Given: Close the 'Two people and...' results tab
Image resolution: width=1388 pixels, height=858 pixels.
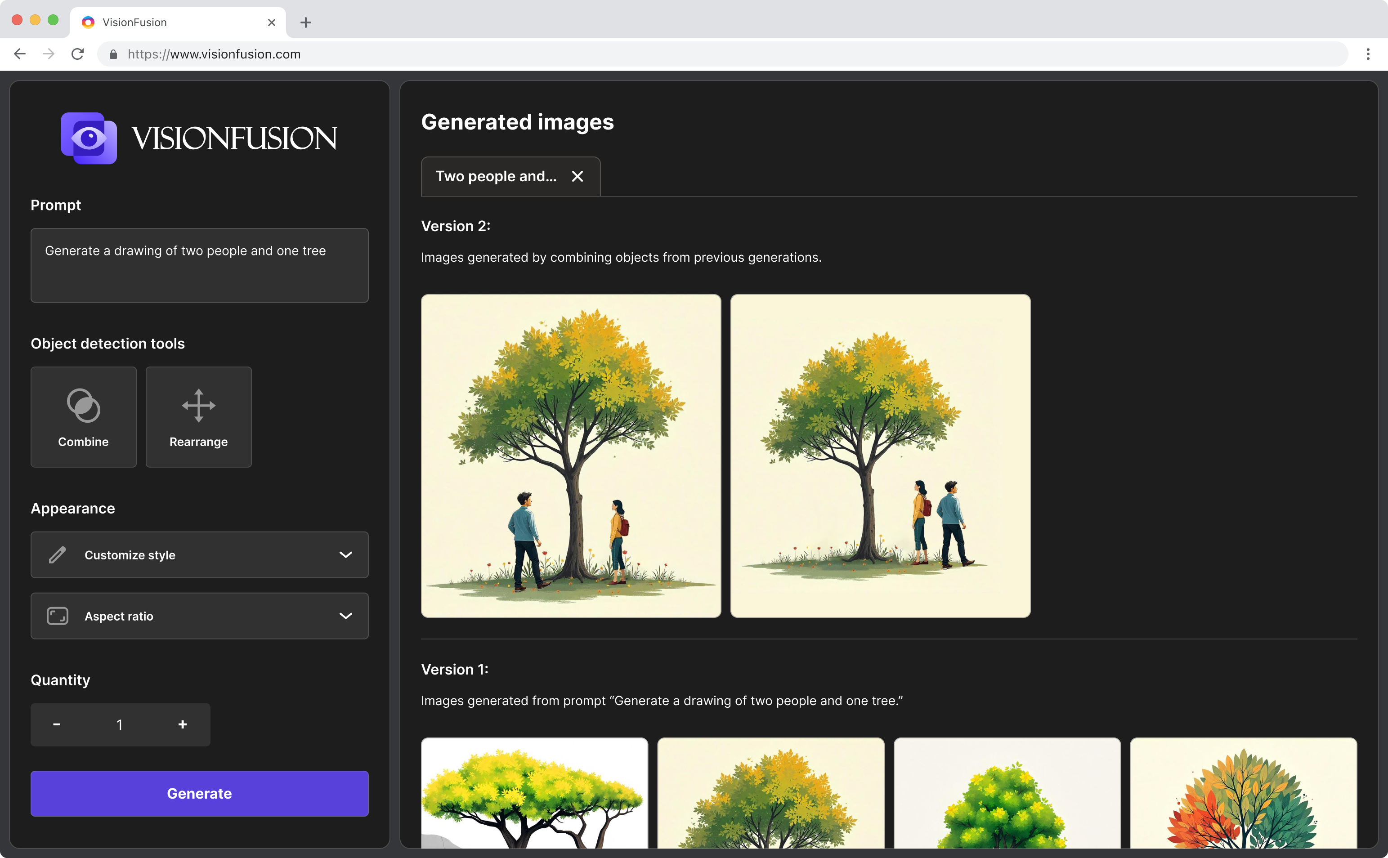Looking at the screenshot, I should pyautogui.click(x=577, y=176).
